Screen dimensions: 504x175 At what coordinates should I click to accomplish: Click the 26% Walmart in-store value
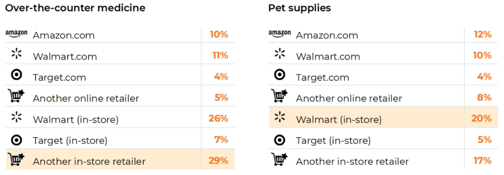[x=218, y=119]
